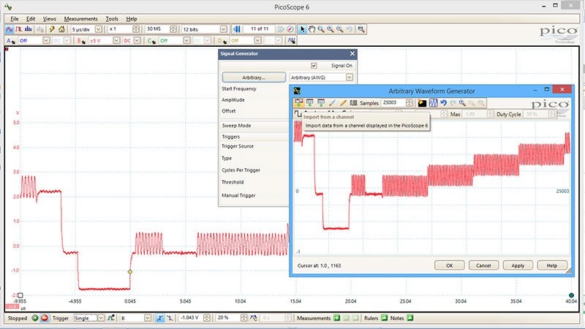Image resolution: width=585 pixels, height=329 pixels.
Task: Select the hand pan tool in the main toolbar
Action: [x=312, y=29]
